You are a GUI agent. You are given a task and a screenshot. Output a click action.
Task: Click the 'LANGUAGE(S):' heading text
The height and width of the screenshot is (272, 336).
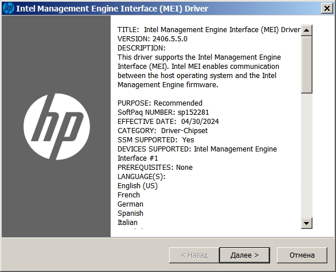coord(142,177)
